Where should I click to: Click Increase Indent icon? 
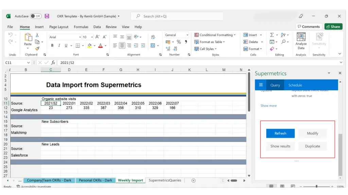[x=143, y=46]
